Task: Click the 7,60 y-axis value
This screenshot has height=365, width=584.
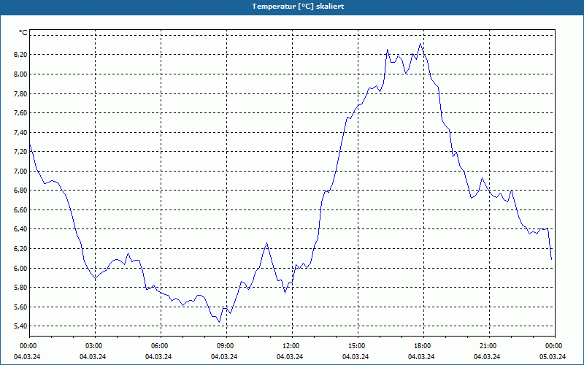Action: click(x=20, y=113)
